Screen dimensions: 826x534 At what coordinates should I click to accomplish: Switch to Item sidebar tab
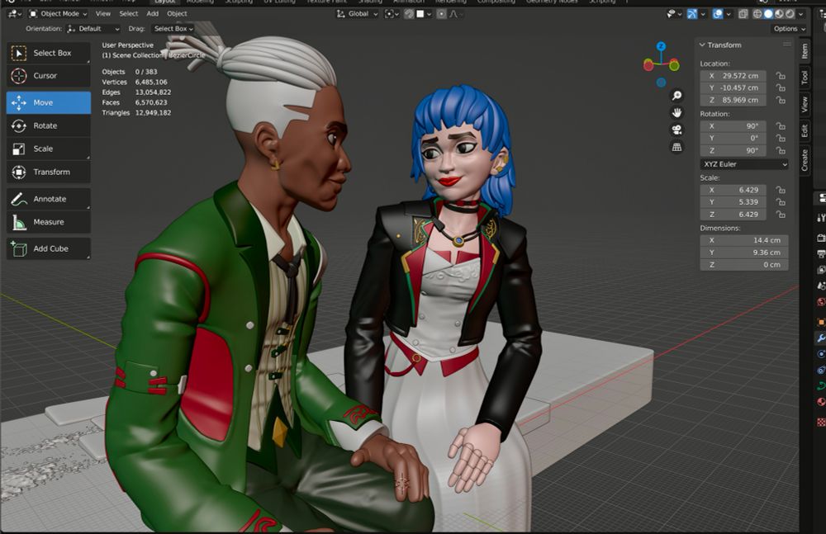point(805,51)
